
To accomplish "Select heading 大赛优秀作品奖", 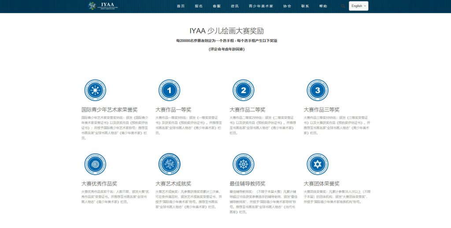I will pos(99,184).
